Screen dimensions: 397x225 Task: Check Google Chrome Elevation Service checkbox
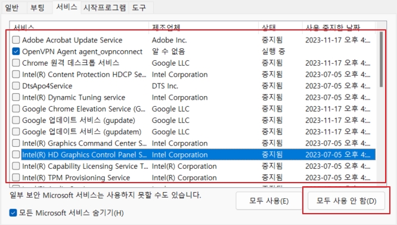[x=16, y=109]
